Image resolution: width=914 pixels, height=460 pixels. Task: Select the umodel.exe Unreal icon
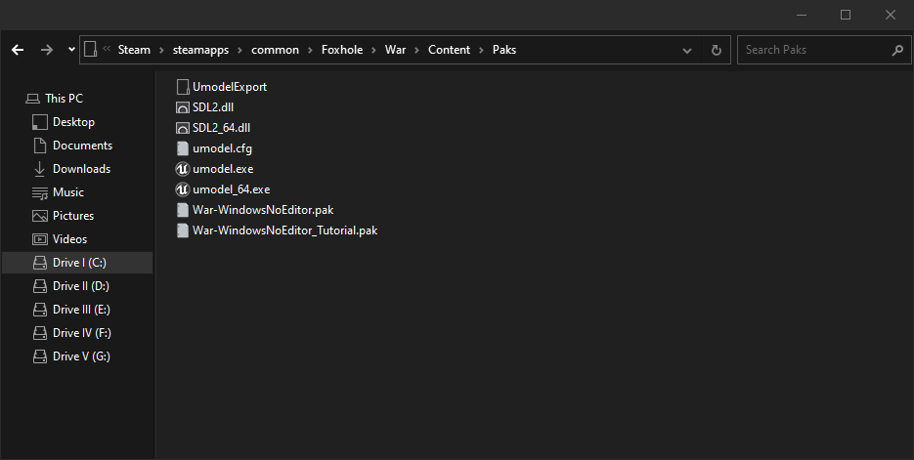coord(182,169)
